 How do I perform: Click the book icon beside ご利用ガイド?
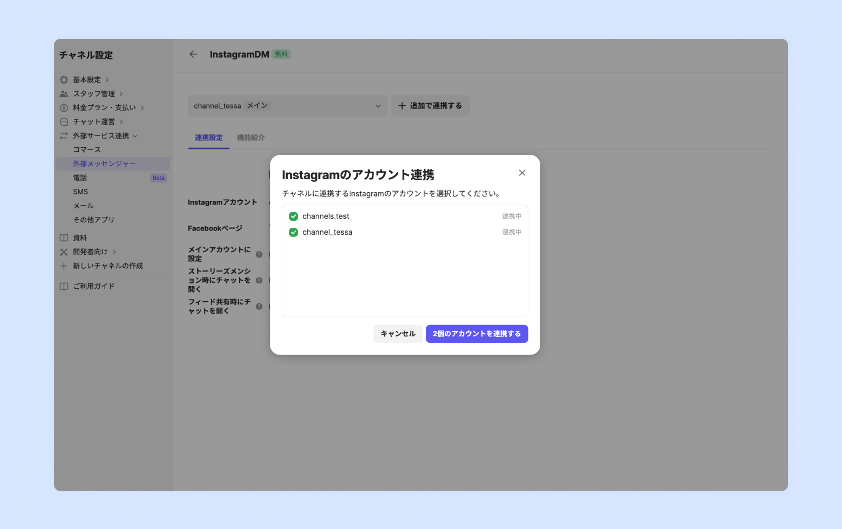[64, 287]
